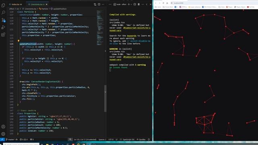Create a new terminal with plus icon
This screenshot has width=258, height=145.
click(x=129, y=4)
